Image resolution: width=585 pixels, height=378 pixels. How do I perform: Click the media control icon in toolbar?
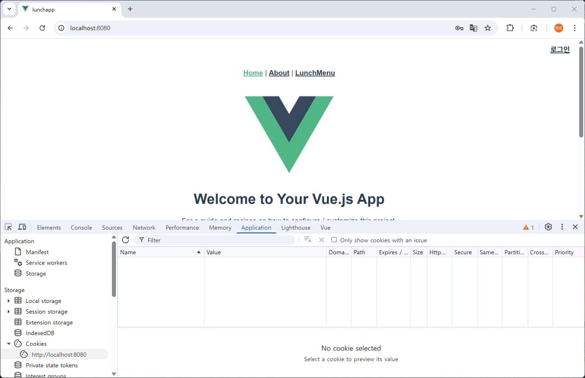point(534,28)
